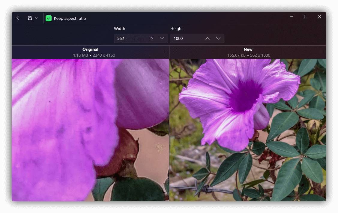338x213 pixels.
Task: Uncheck the Keep aspect ratio checkbox
Action: pyautogui.click(x=49, y=18)
